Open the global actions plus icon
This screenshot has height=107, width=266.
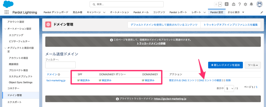tap(227, 4)
